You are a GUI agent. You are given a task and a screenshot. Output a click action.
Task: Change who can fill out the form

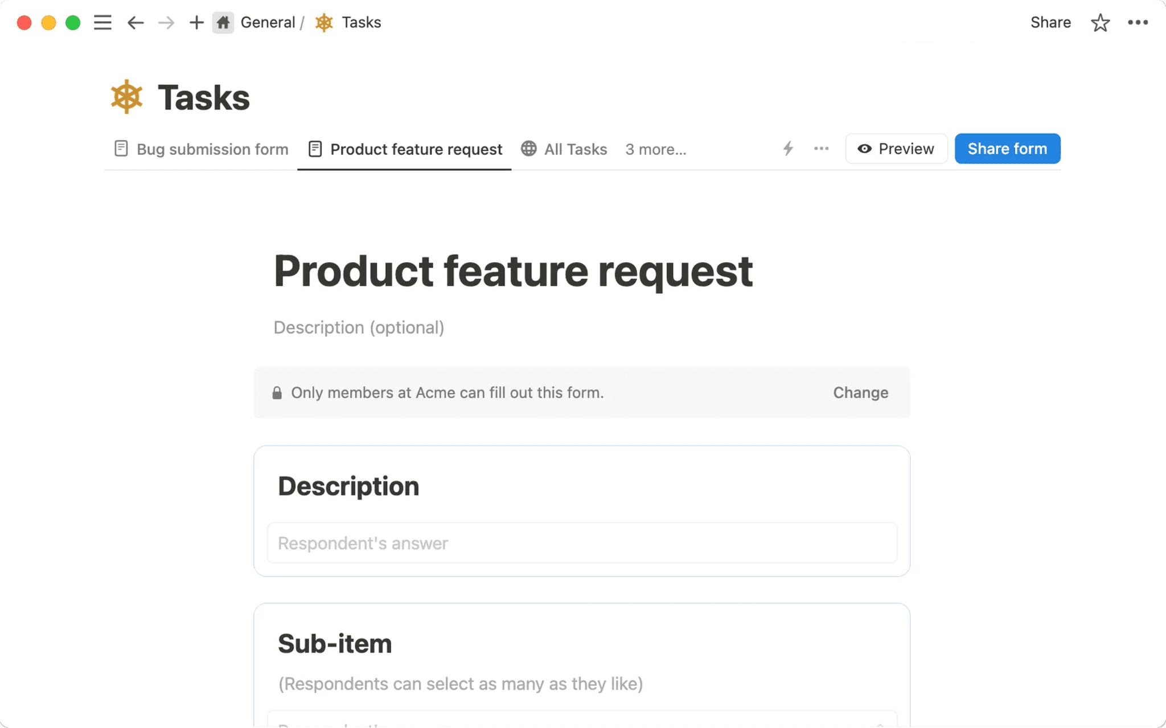point(860,392)
